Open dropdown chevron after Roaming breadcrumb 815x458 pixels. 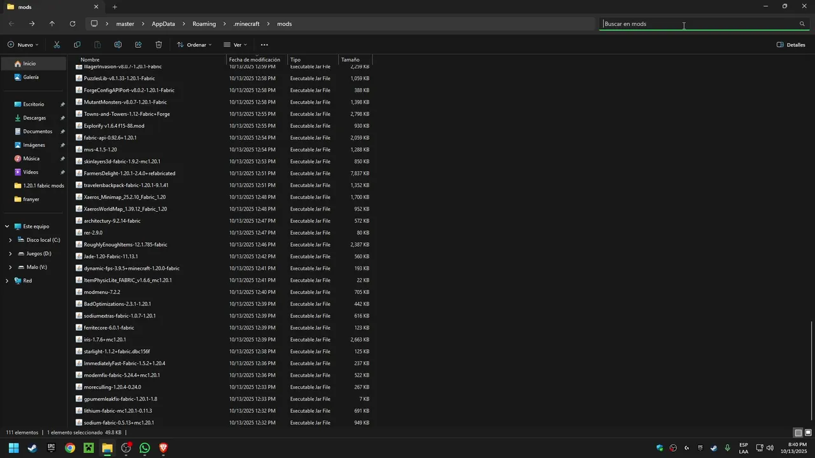[x=225, y=24]
